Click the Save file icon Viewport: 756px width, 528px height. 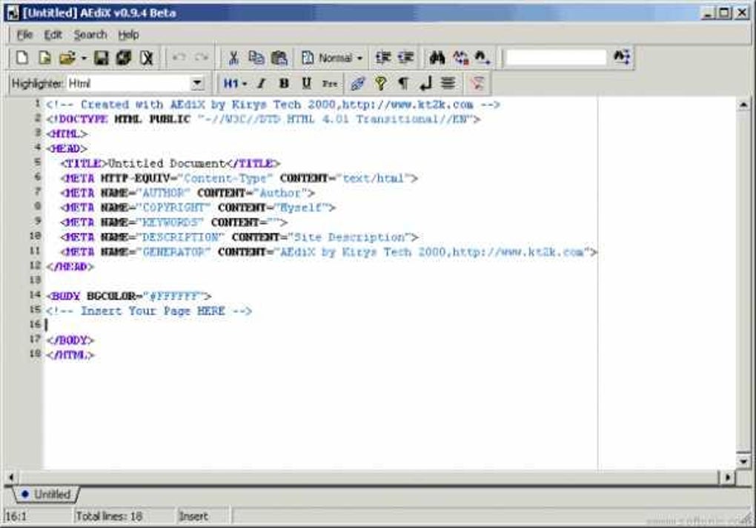(100, 57)
